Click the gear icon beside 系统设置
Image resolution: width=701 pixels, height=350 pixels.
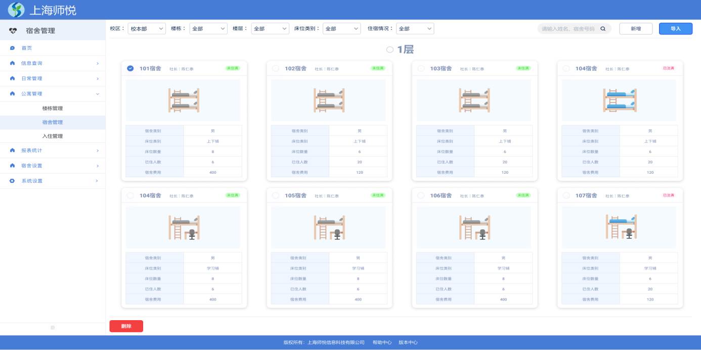tap(12, 181)
